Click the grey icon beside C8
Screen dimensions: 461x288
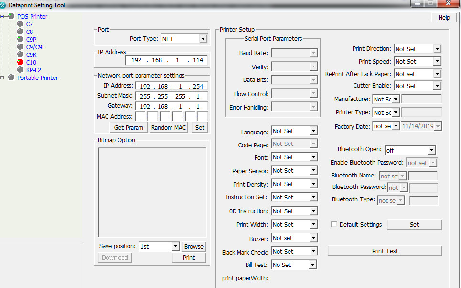(20, 32)
